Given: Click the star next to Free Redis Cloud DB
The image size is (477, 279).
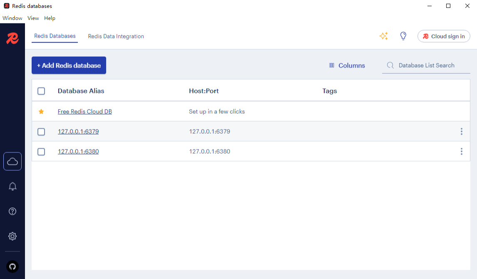Looking at the screenshot, I should pos(41,112).
